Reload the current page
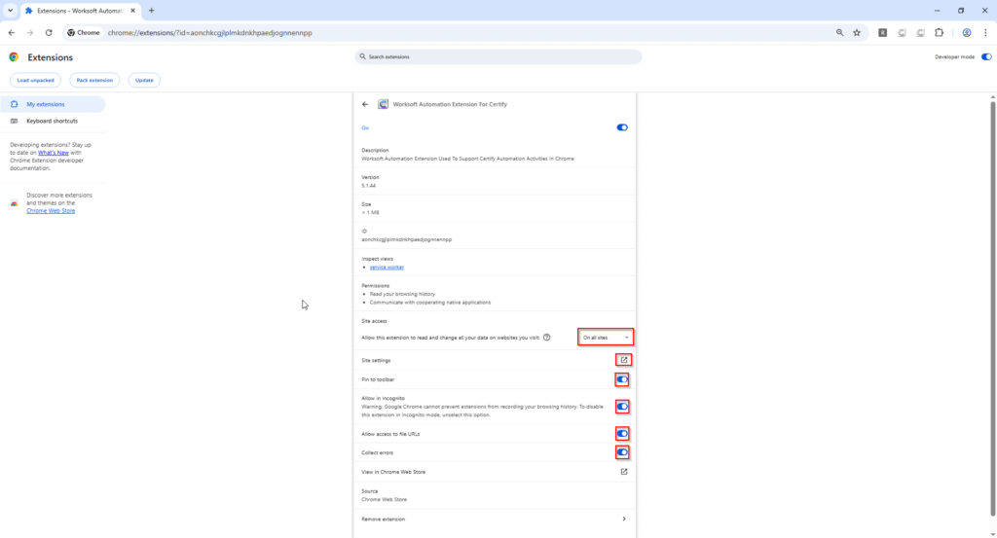 pos(49,32)
